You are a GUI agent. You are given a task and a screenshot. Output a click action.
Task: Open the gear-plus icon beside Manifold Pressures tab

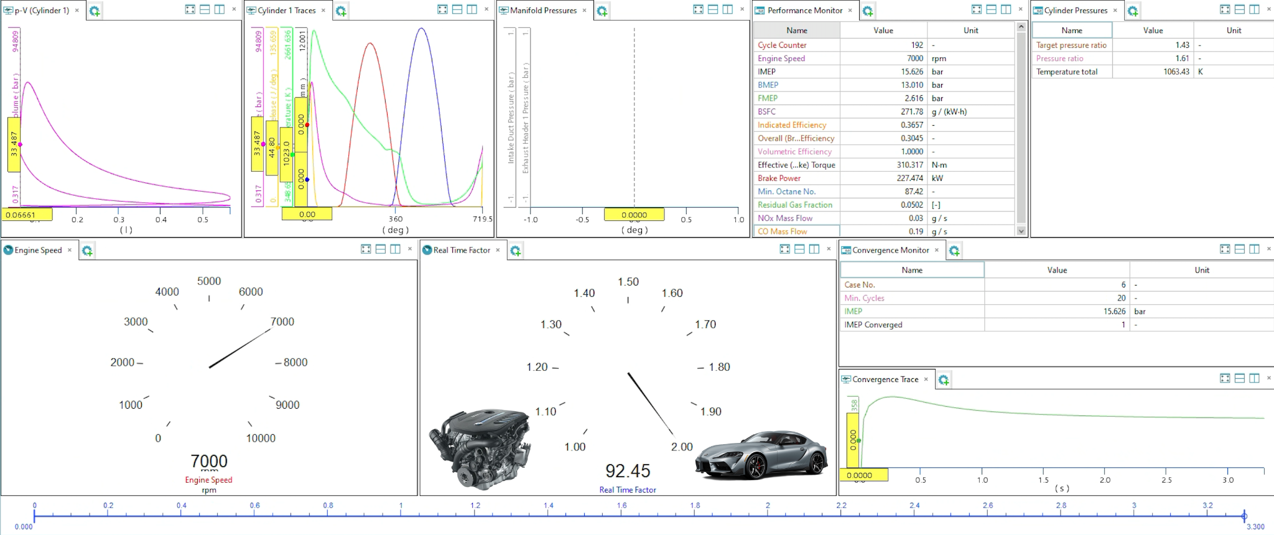(x=602, y=11)
